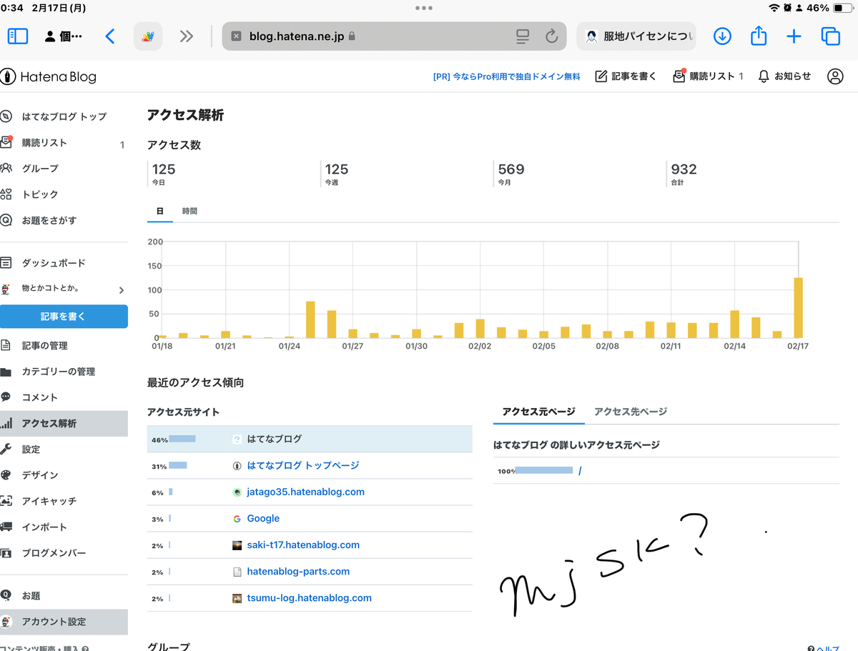Open a new tab with the plus icon

(x=794, y=36)
